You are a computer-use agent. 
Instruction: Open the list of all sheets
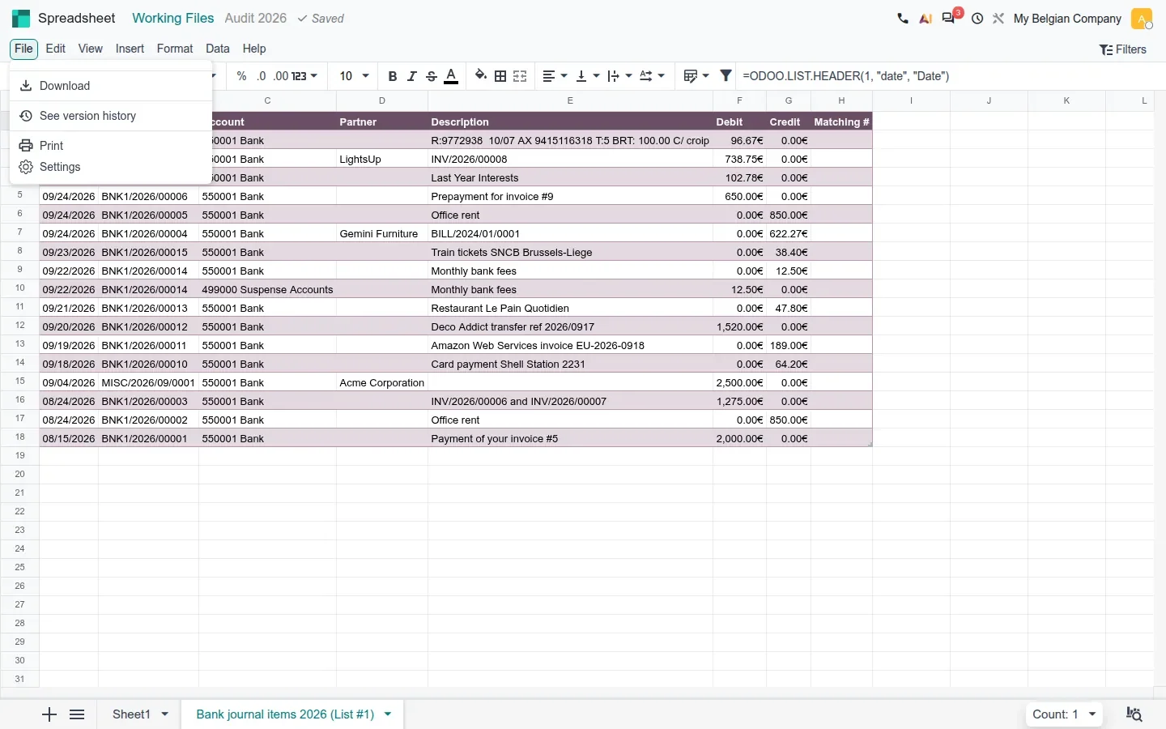click(77, 714)
